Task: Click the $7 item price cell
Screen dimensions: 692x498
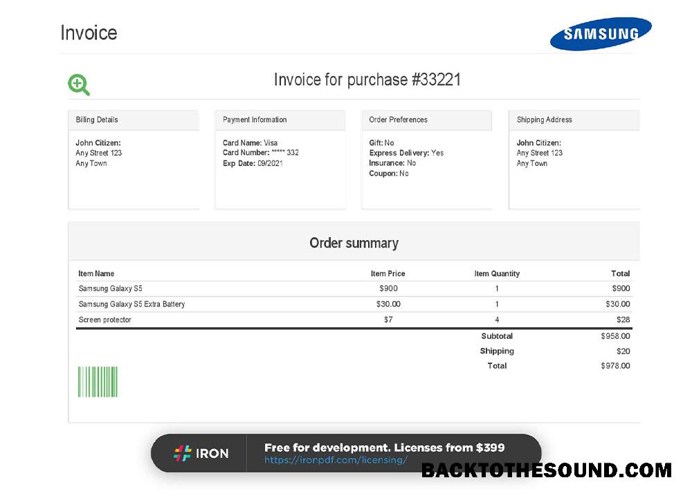Action: [x=388, y=320]
